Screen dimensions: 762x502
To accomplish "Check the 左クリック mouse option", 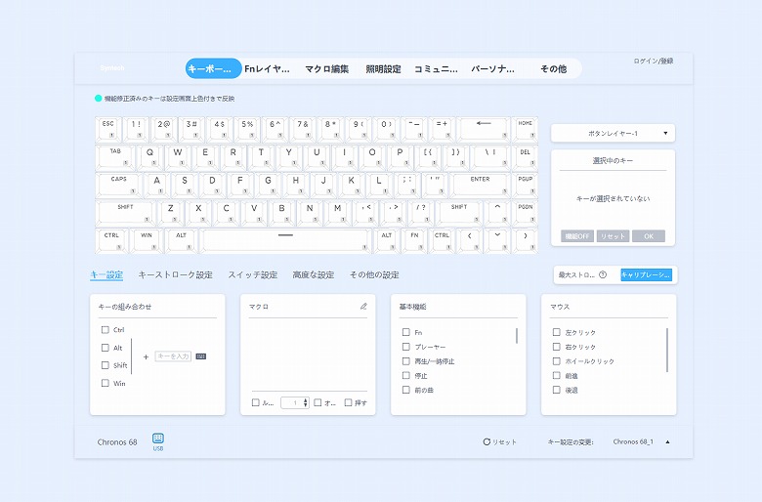I will 557,332.
